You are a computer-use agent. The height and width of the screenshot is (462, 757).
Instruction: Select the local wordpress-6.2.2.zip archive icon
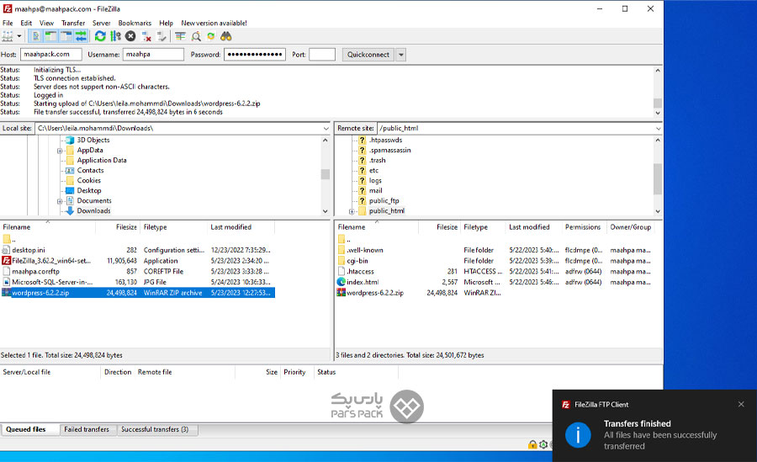[6, 293]
